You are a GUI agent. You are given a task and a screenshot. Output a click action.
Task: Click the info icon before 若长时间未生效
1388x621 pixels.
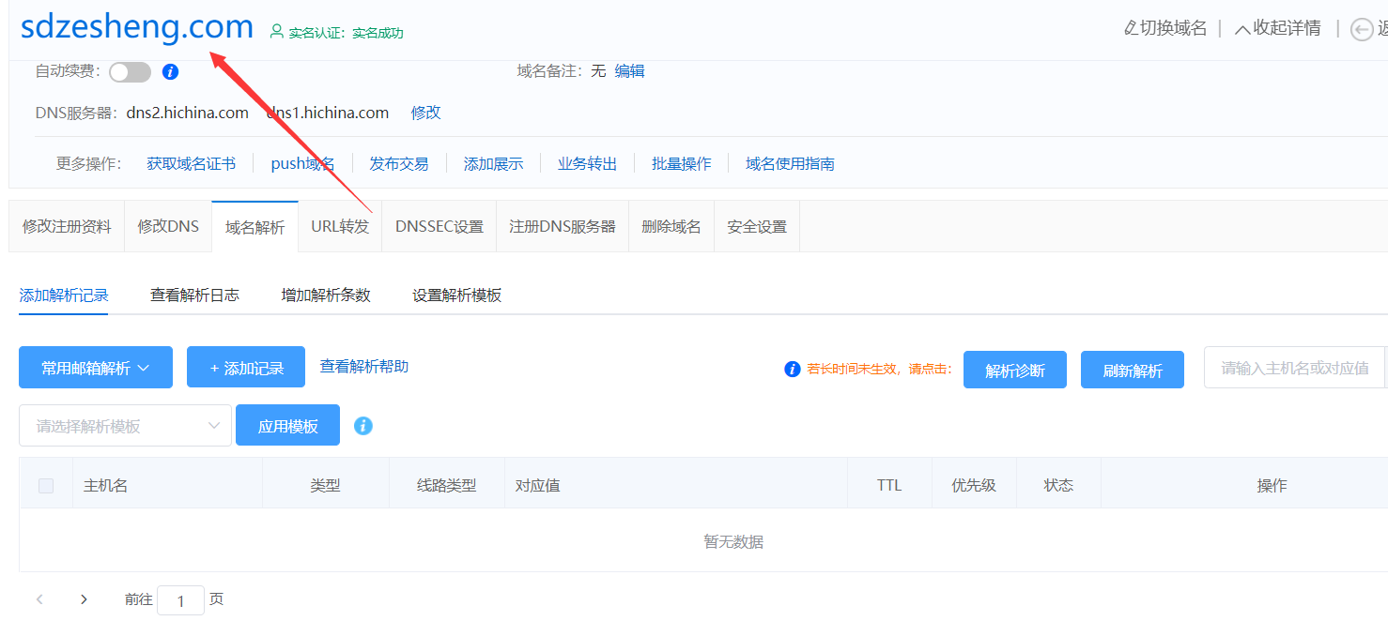point(792,369)
